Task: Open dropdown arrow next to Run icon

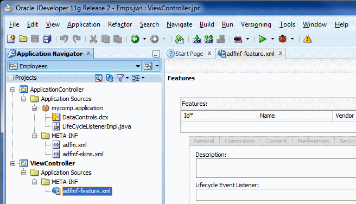Action: click(x=272, y=39)
